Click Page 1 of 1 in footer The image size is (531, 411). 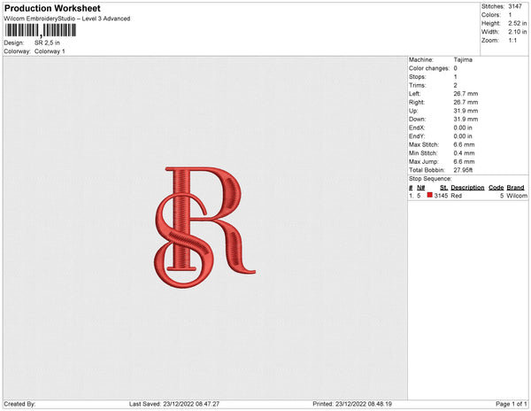tap(509, 404)
